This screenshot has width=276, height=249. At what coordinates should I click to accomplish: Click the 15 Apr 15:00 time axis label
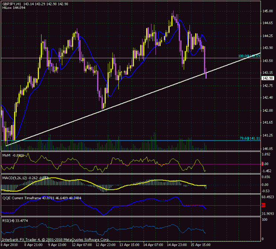pos(200,245)
